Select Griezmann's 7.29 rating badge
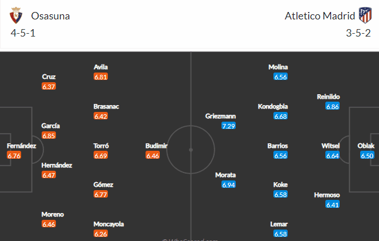This screenshot has height=241, width=379. (x=228, y=126)
